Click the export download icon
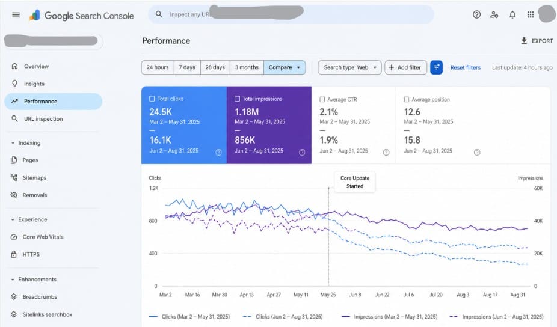The height and width of the screenshot is (327, 557). click(x=524, y=40)
